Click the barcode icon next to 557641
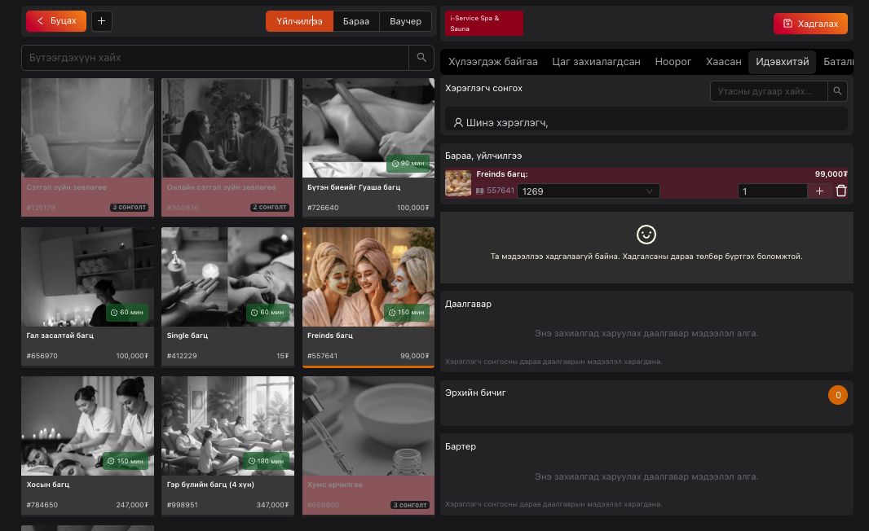Viewport: 869px width, 531px height. [x=480, y=191]
